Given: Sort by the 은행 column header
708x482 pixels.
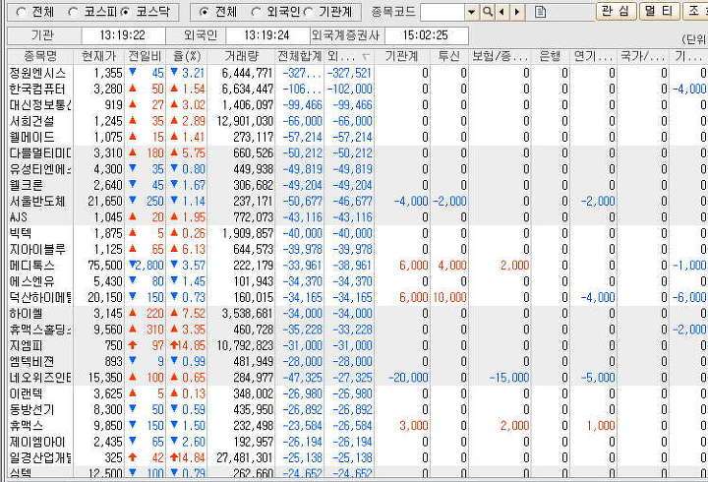Looking at the screenshot, I should coord(551,56).
